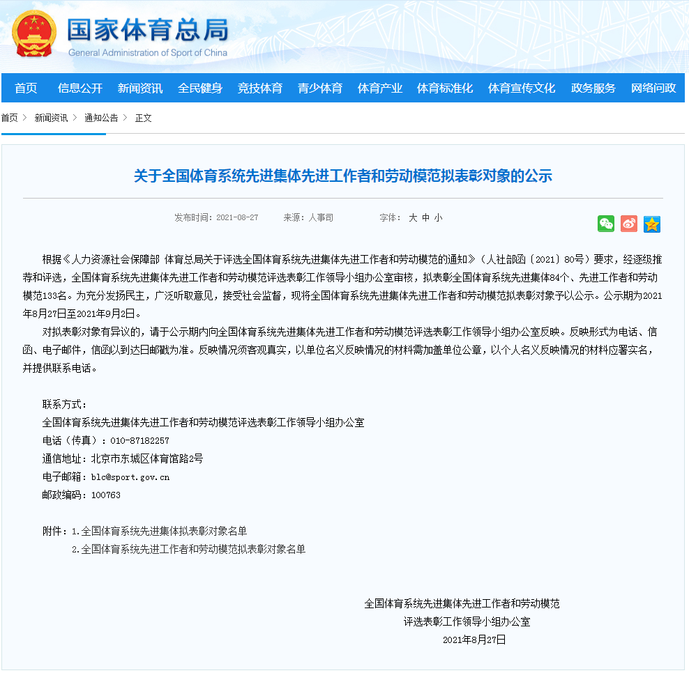Open 政务服务 navigation item
This screenshot has height=673, width=689.
[593, 88]
